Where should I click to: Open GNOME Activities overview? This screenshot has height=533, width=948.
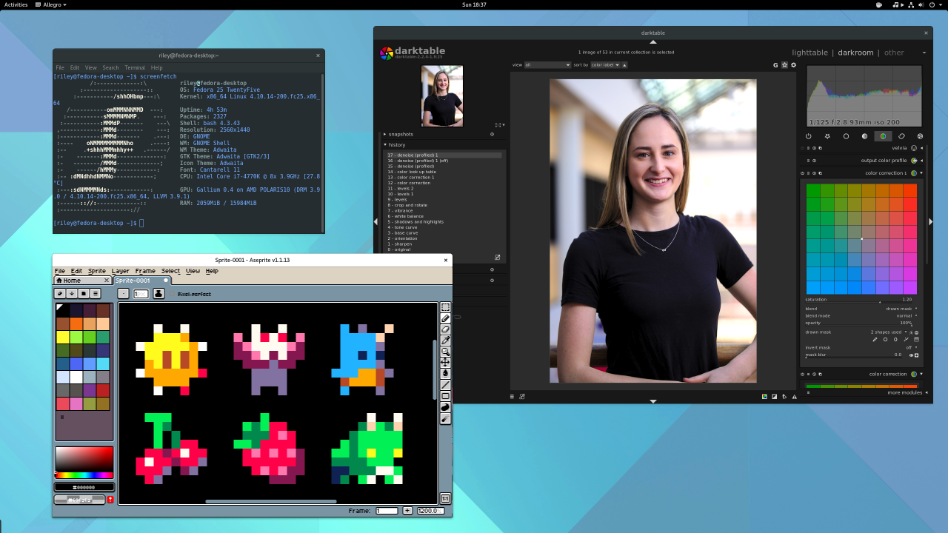point(16,4)
